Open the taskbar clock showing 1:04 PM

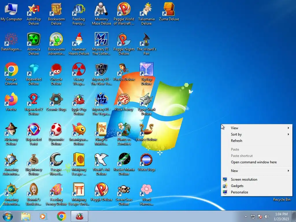[282, 217]
